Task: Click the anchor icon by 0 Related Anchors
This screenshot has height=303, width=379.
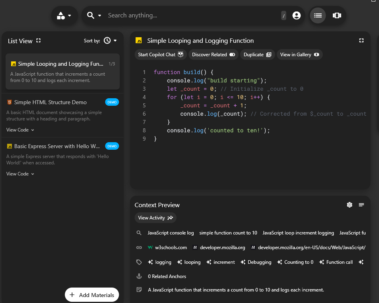Action: (x=139, y=276)
